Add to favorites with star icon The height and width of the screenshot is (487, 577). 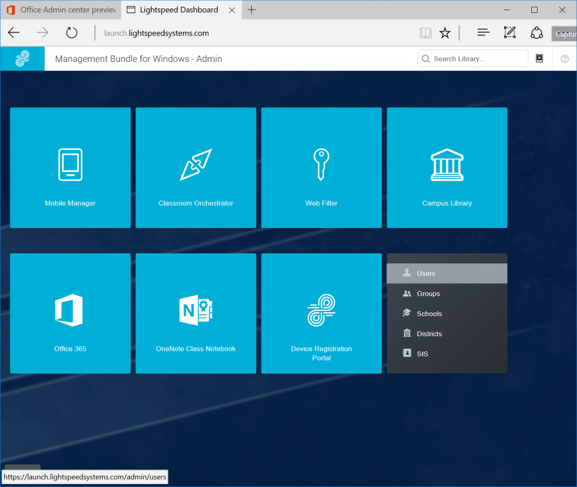(x=445, y=33)
